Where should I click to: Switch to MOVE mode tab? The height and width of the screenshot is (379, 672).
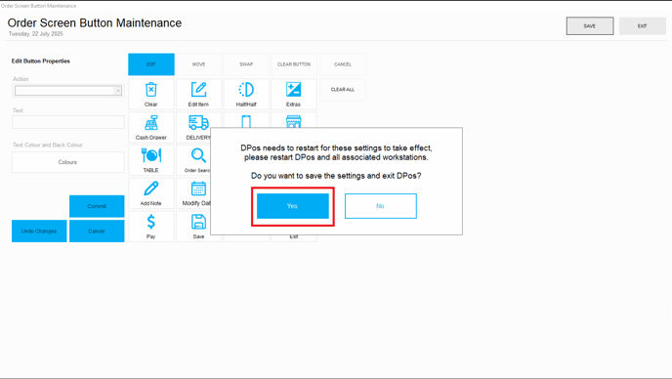tap(199, 64)
